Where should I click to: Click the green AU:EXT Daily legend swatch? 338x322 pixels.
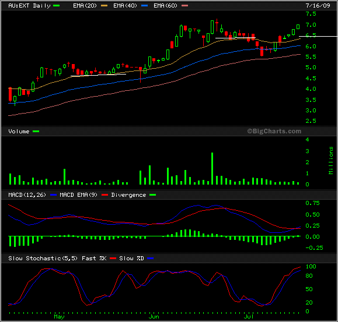56,6
